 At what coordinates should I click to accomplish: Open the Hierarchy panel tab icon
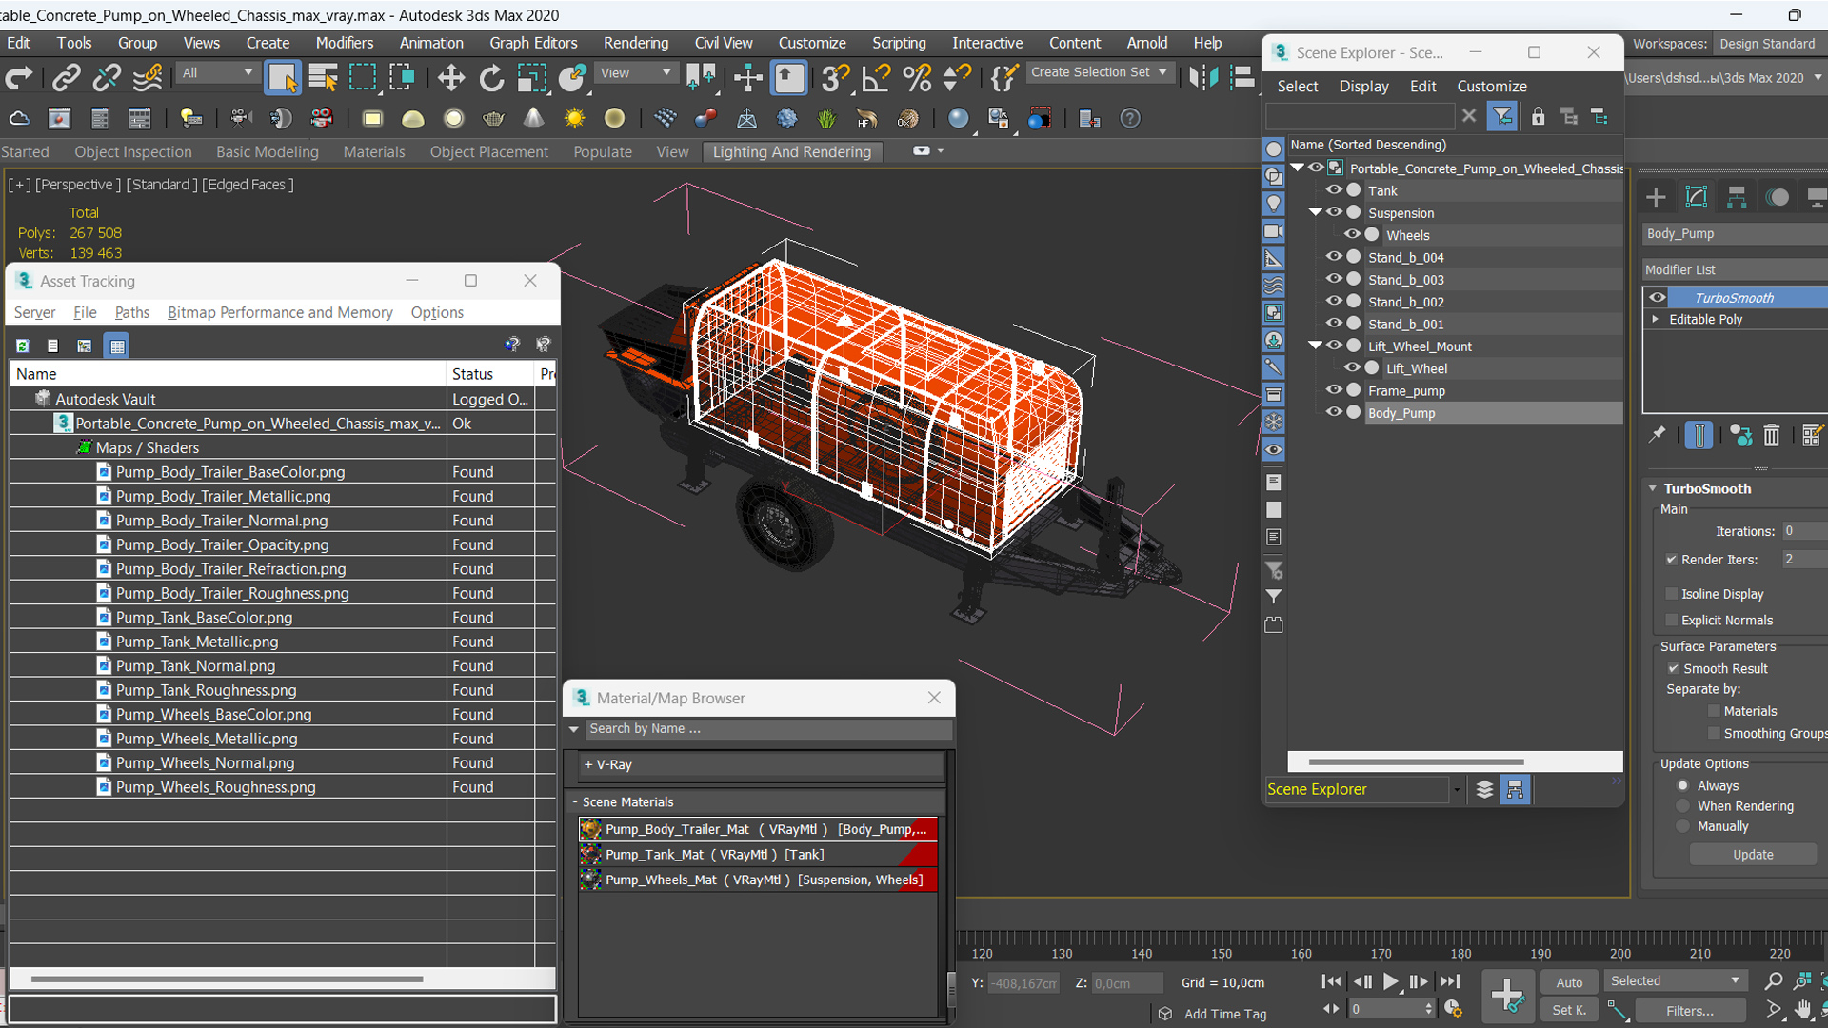point(1737,197)
